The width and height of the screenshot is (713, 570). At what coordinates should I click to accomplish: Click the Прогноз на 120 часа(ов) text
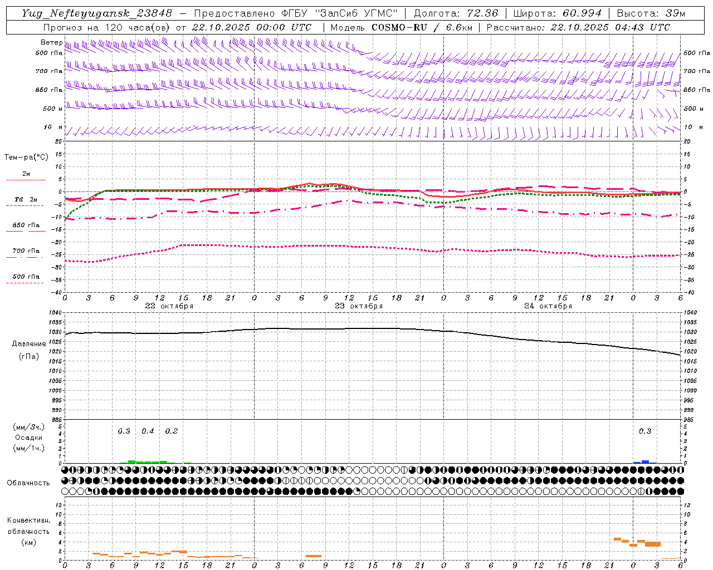(108, 27)
